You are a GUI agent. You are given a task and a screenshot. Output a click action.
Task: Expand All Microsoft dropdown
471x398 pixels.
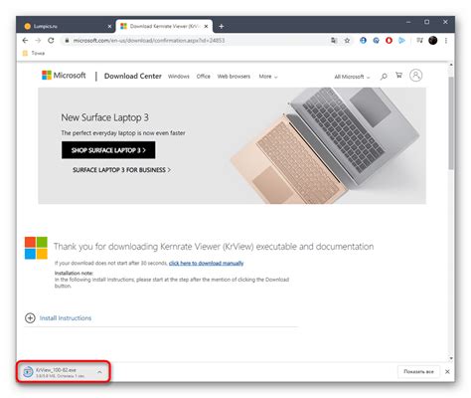click(352, 77)
